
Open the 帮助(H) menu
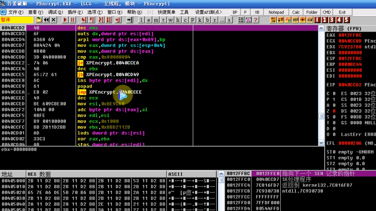pos(134,12)
